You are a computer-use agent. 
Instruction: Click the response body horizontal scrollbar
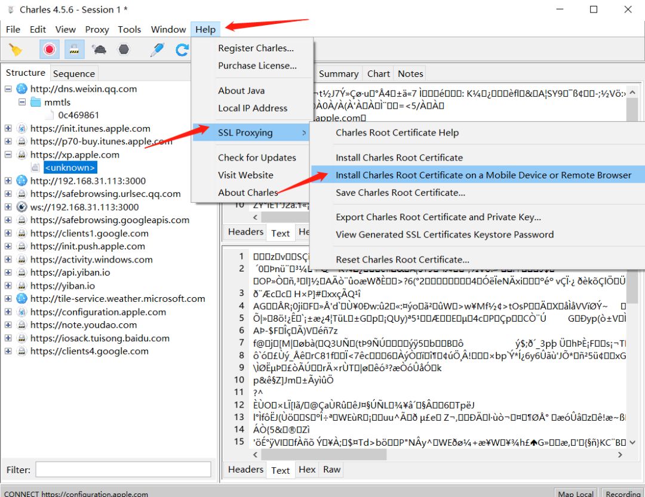(324, 455)
